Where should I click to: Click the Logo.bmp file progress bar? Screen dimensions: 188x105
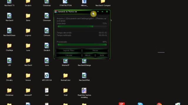(x=82, y=27)
